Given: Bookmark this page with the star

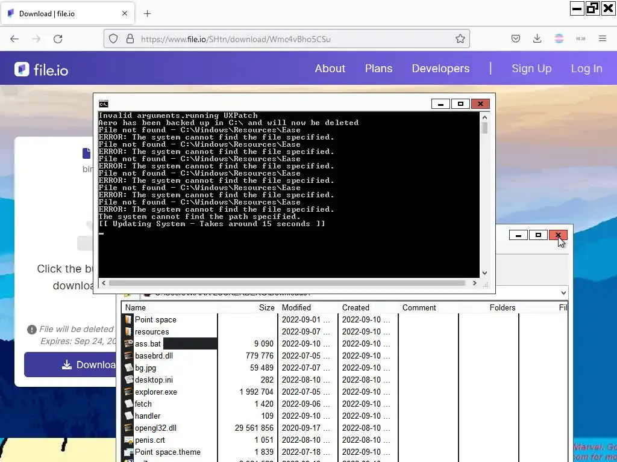Looking at the screenshot, I should (x=460, y=39).
